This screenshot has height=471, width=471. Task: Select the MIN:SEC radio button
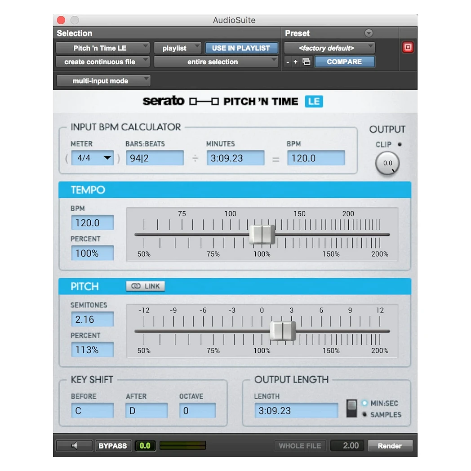[365, 403]
